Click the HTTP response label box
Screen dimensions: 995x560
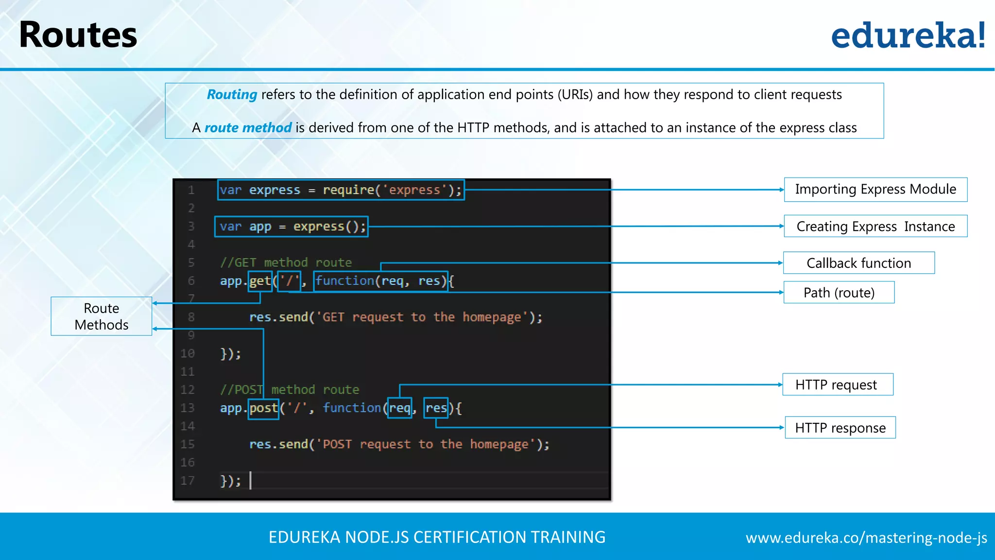[x=840, y=428]
